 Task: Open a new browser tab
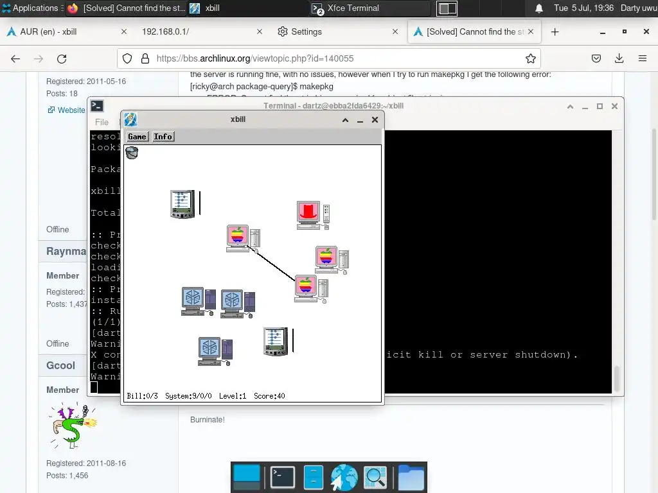click(x=555, y=32)
